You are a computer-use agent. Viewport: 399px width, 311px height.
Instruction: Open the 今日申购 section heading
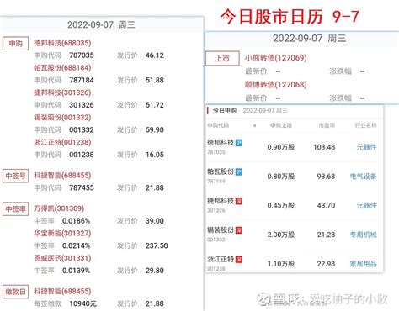point(225,110)
